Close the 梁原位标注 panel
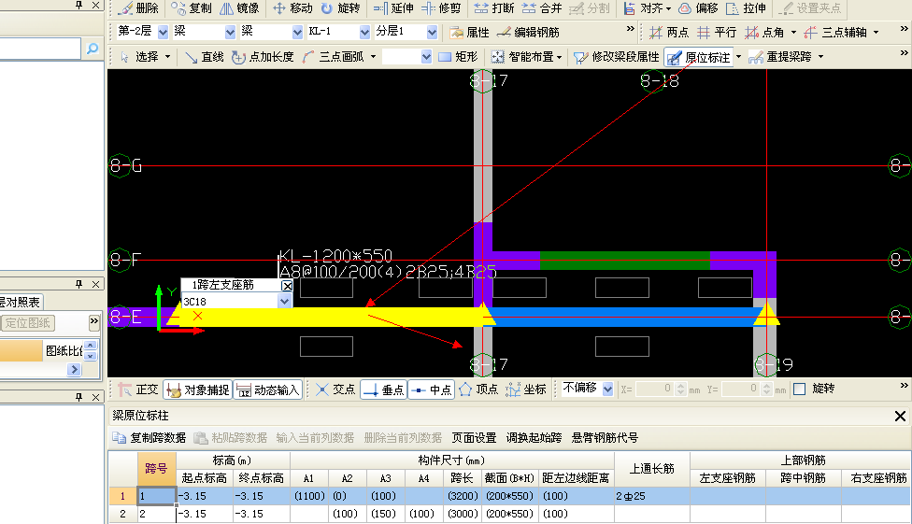The image size is (912, 524). coord(900,417)
